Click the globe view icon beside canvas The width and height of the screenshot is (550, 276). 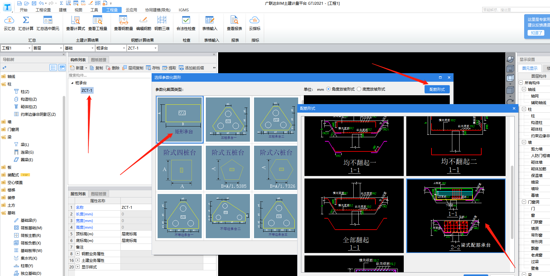510,59
